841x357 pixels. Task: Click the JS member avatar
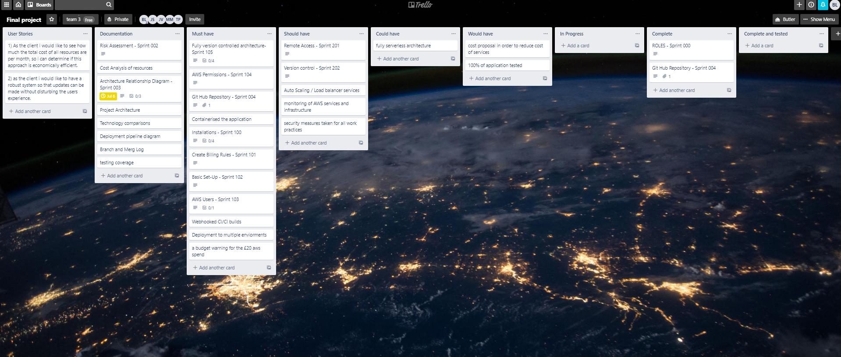click(153, 19)
